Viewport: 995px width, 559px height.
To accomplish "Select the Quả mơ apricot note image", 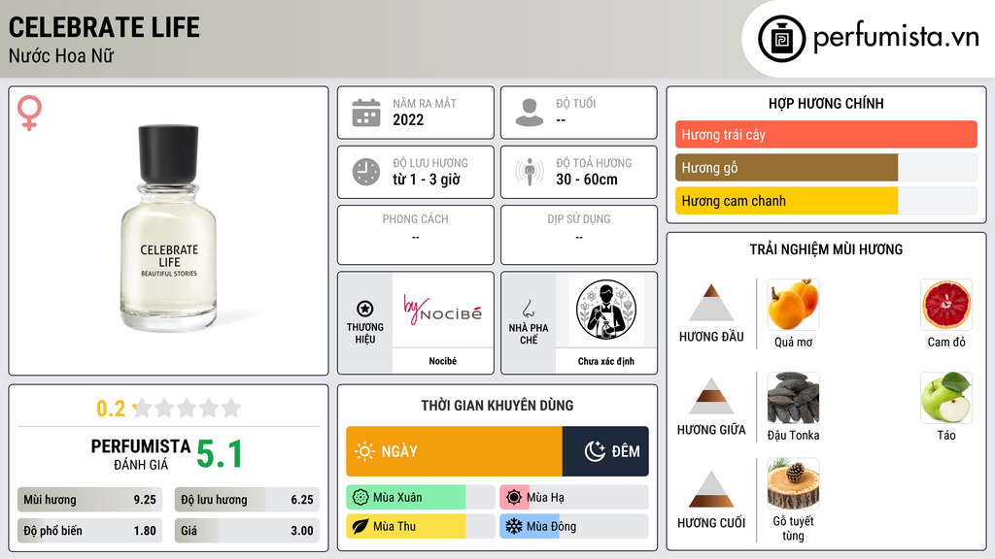I will click(793, 305).
